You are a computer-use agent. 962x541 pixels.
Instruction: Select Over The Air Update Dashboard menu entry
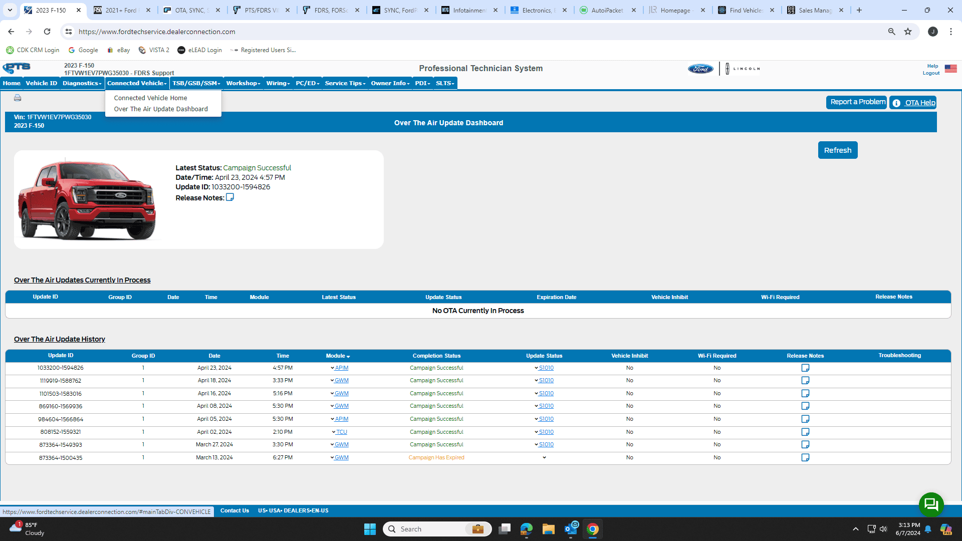pyautogui.click(x=161, y=109)
